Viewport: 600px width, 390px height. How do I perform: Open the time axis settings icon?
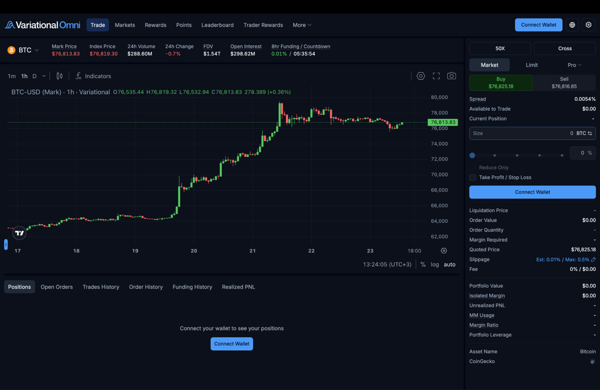444,251
